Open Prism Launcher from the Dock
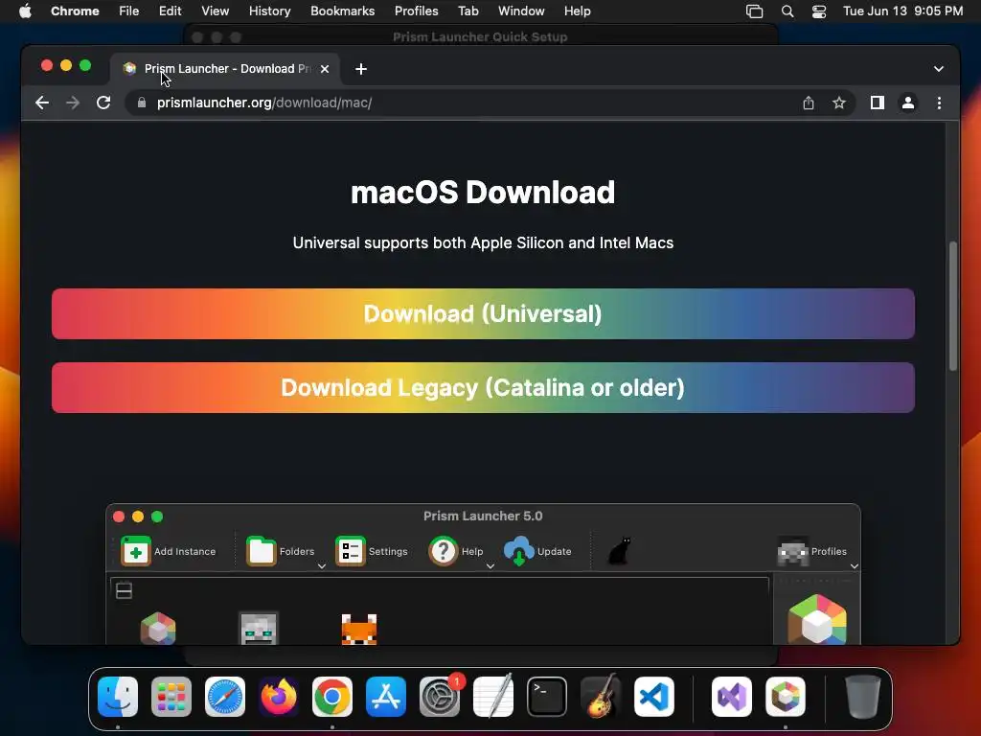981x736 pixels. (x=786, y=697)
